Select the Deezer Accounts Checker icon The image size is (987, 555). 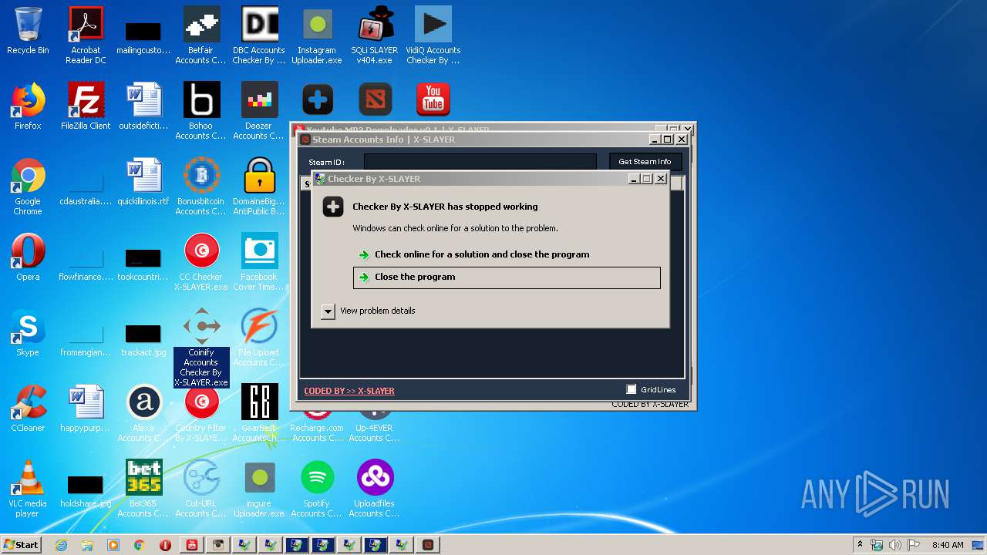pyautogui.click(x=259, y=111)
